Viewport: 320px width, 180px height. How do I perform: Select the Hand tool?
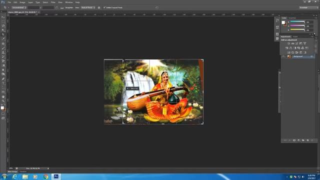click(x=3, y=96)
